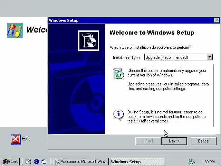Click the Installation Type label

click(x=127, y=58)
